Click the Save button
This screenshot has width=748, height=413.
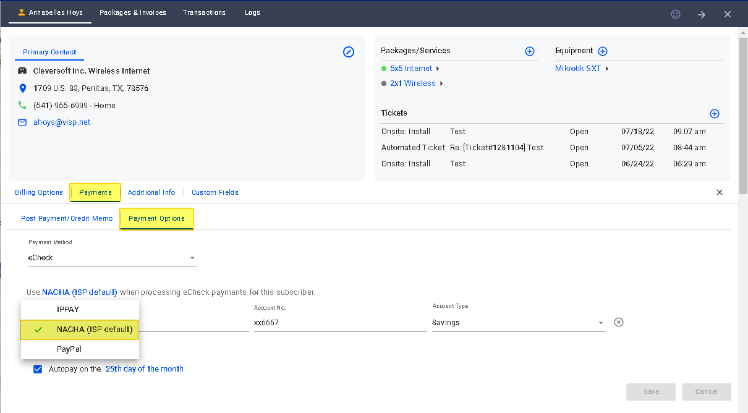[651, 391]
